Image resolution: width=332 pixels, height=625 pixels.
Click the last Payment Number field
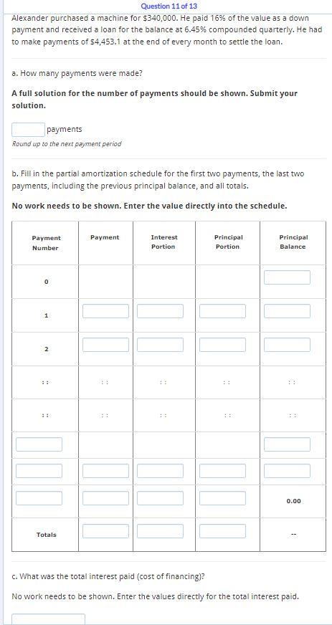pos(39,498)
